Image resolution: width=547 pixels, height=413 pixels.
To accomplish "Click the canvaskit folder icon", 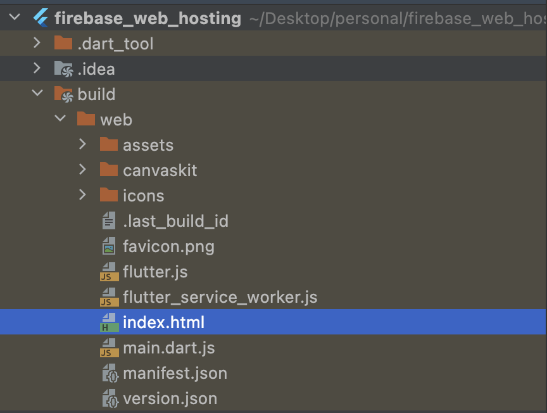I will pyautogui.click(x=109, y=170).
